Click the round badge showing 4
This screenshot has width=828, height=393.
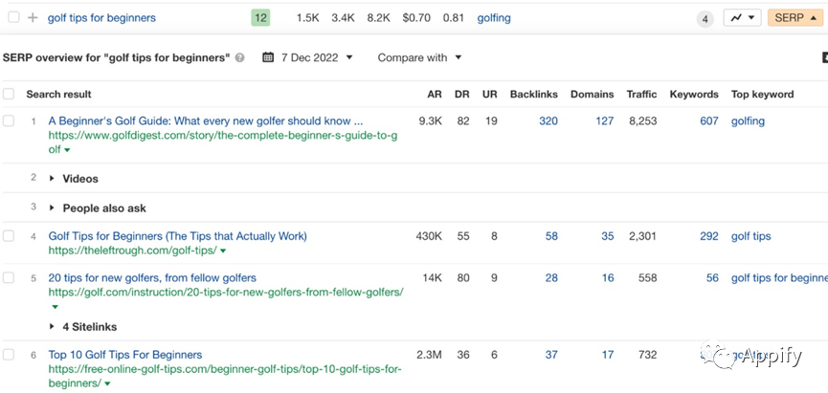coord(705,19)
